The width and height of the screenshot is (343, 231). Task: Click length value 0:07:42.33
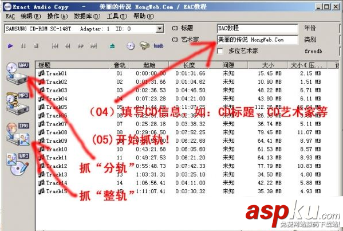point(190,166)
